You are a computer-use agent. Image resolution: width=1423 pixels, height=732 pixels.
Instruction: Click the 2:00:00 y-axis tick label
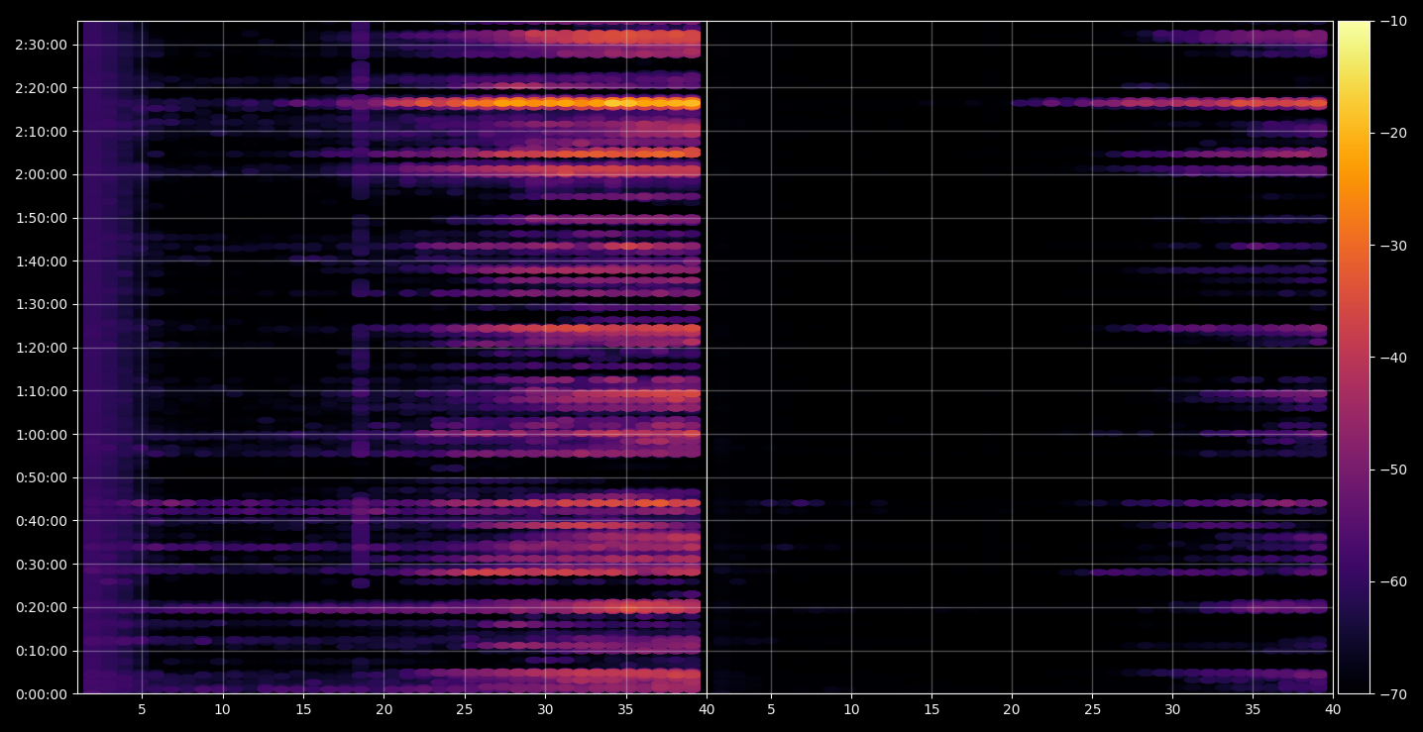(x=42, y=174)
